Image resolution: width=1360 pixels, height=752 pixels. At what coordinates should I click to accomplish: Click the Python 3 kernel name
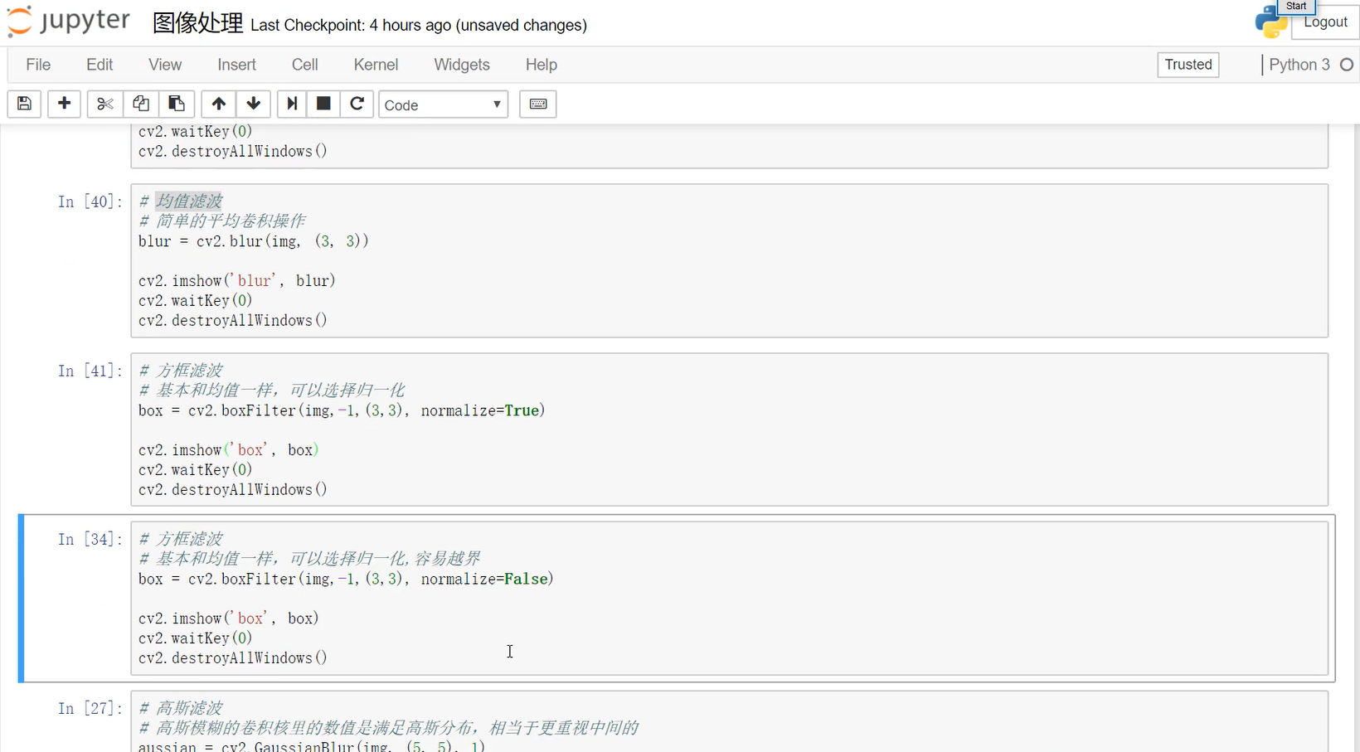click(x=1299, y=65)
